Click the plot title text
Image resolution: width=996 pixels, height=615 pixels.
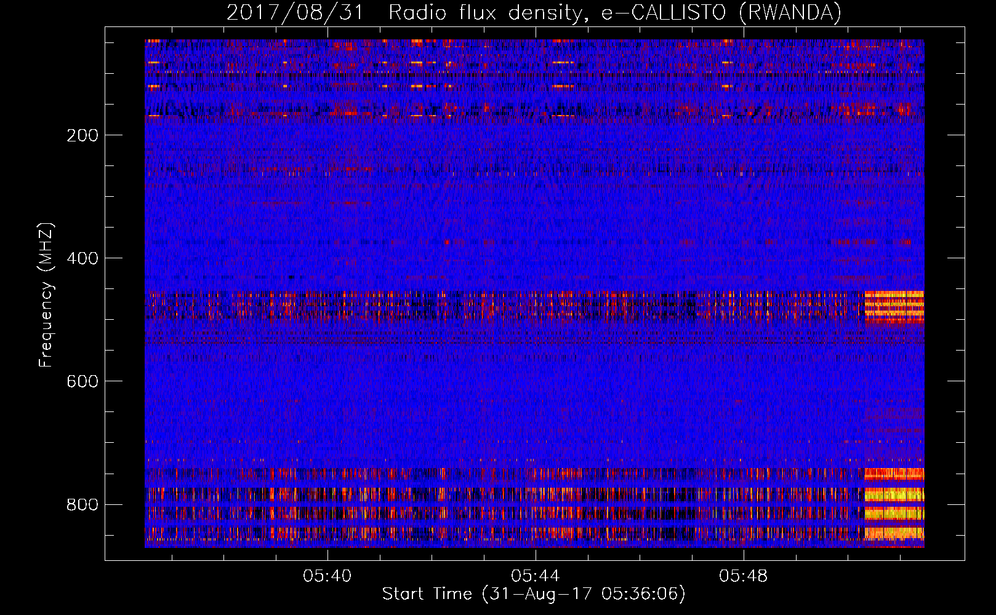(x=534, y=12)
